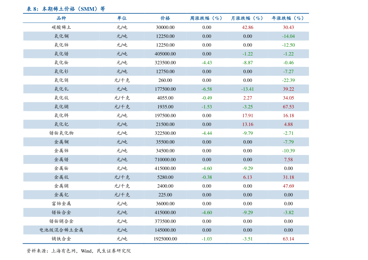Click the price 30000.00
The width and height of the screenshot is (368, 260).
[165, 27]
